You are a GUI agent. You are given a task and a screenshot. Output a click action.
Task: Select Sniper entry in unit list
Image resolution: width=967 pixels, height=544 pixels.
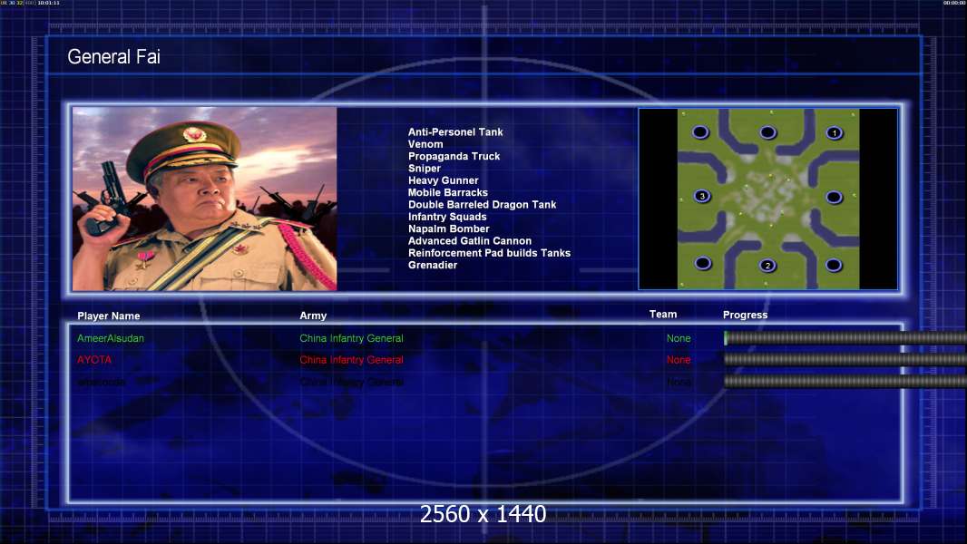pos(425,169)
